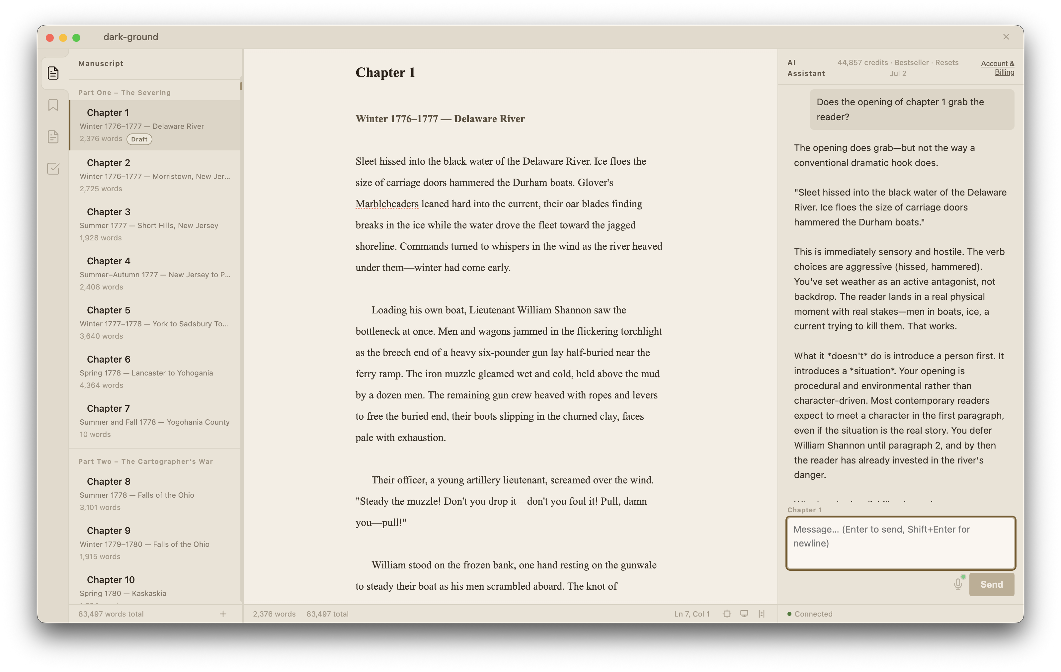Click the paragraph beginning Loading his own boat
This screenshot has height=672, width=1061.
(509, 374)
